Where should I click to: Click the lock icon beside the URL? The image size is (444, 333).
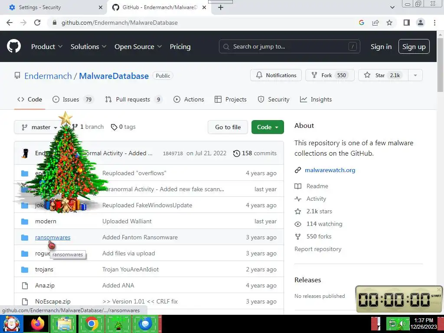tap(55, 23)
